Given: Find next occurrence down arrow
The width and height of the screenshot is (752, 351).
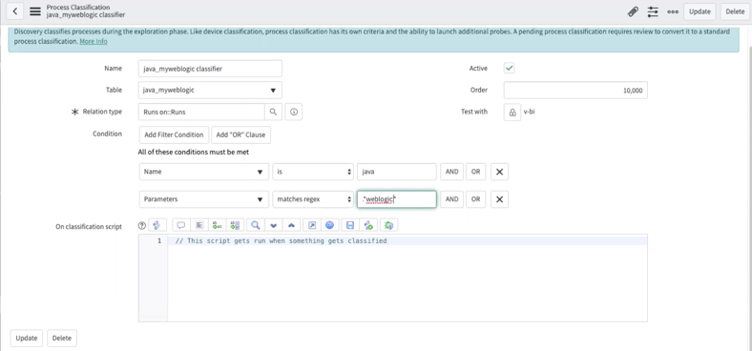Looking at the screenshot, I should click(x=273, y=225).
